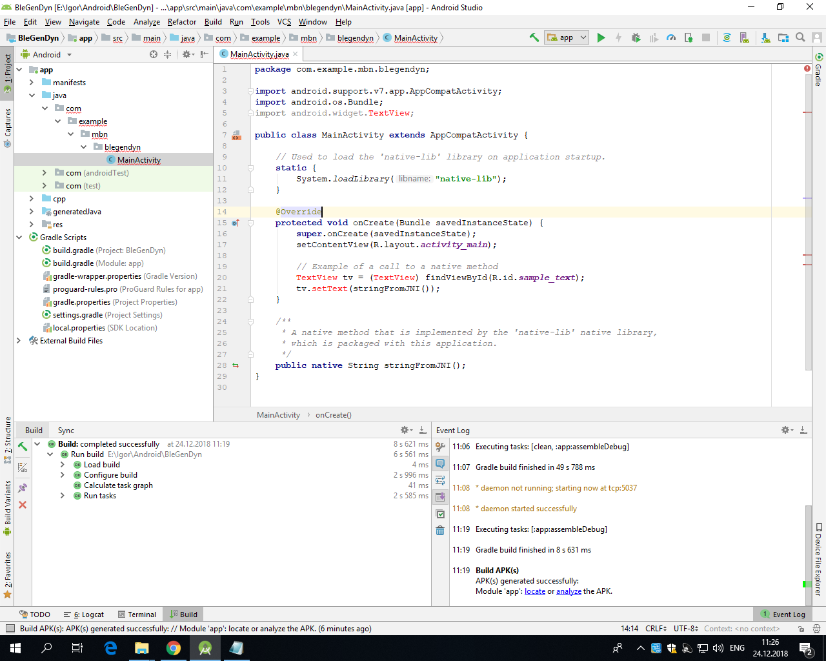Toggle the Event Log balloon icon
This screenshot has width=826, height=661.
[440, 463]
